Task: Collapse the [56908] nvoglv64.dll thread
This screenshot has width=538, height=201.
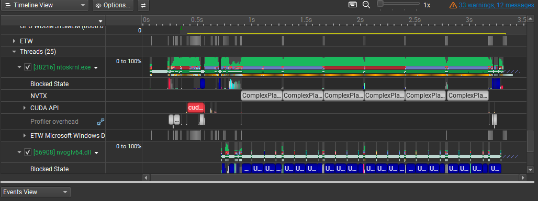Action: [19, 153]
